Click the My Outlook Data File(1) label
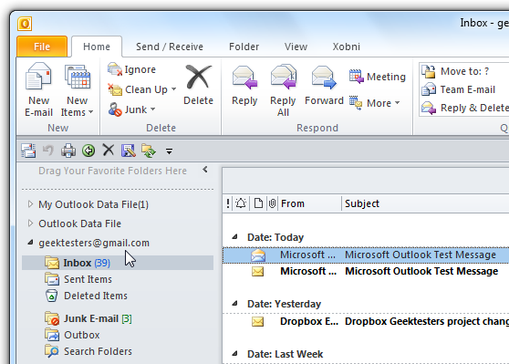The width and height of the screenshot is (509, 364). (93, 204)
